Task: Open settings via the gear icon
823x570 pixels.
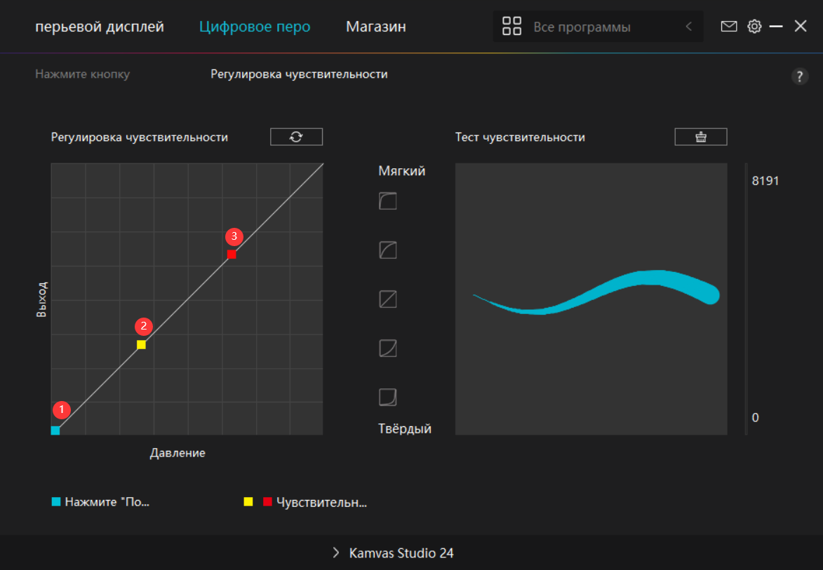Action: [x=754, y=27]
